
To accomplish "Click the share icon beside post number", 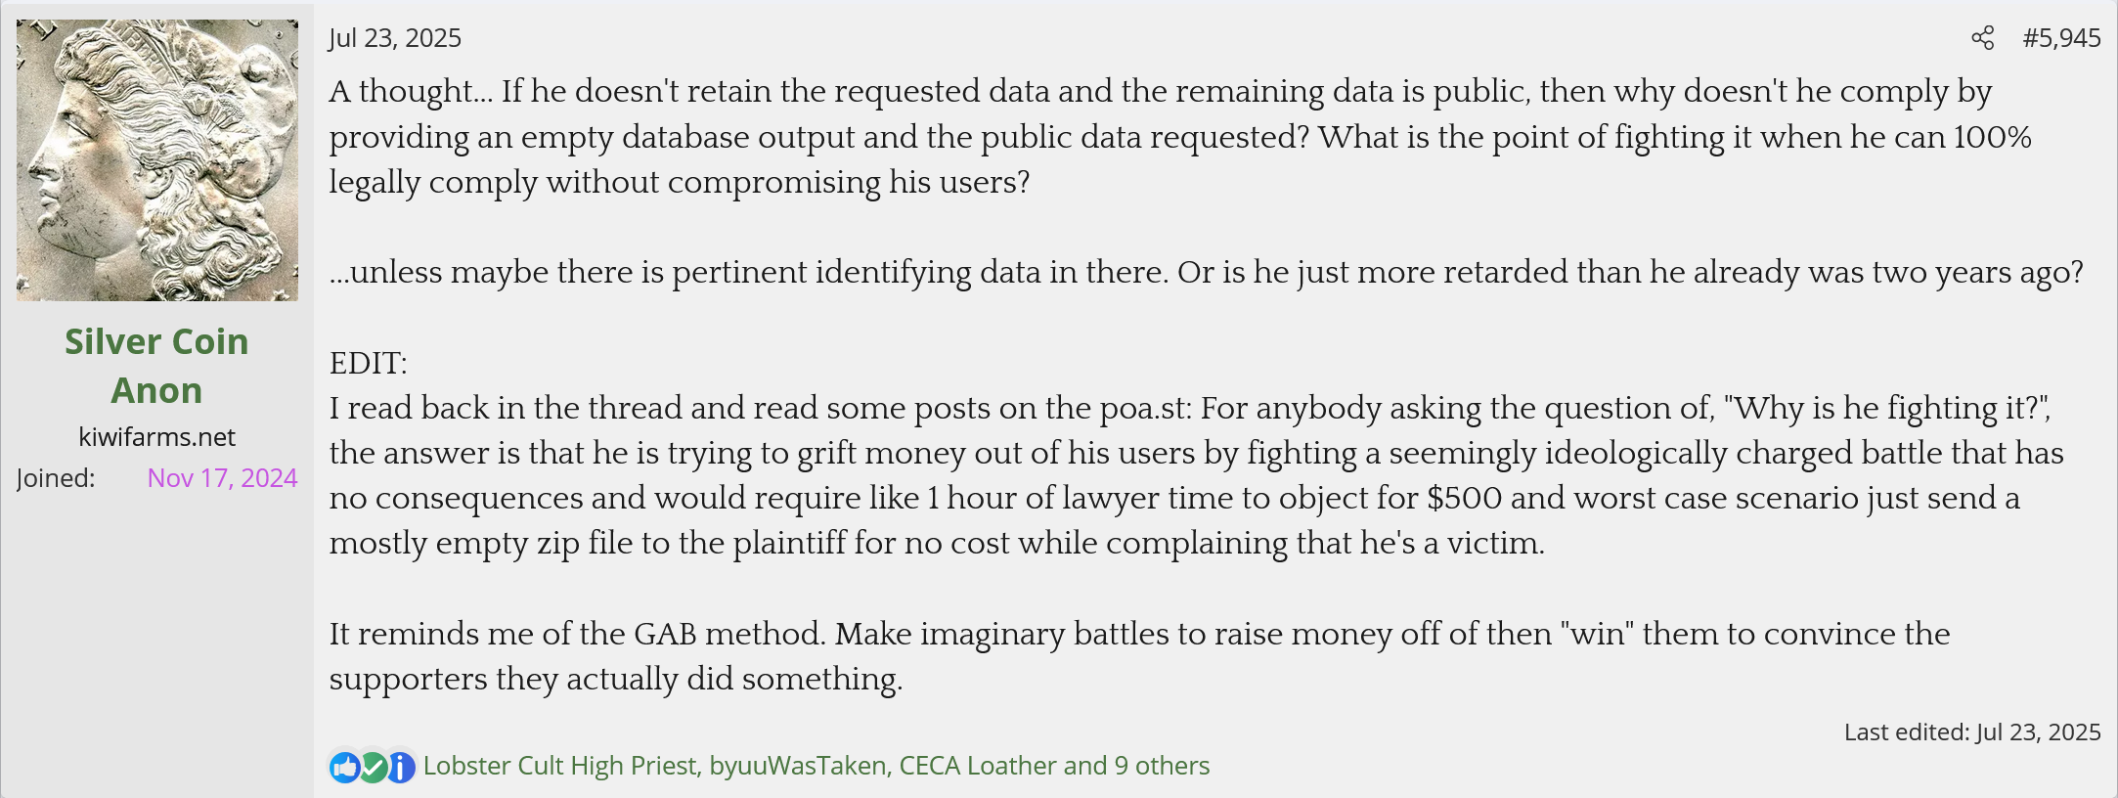I will 1982,38.
